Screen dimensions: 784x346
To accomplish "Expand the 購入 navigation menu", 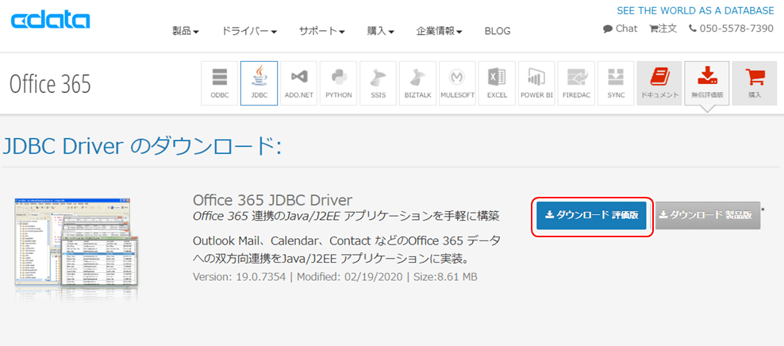I will pos(381,31).
